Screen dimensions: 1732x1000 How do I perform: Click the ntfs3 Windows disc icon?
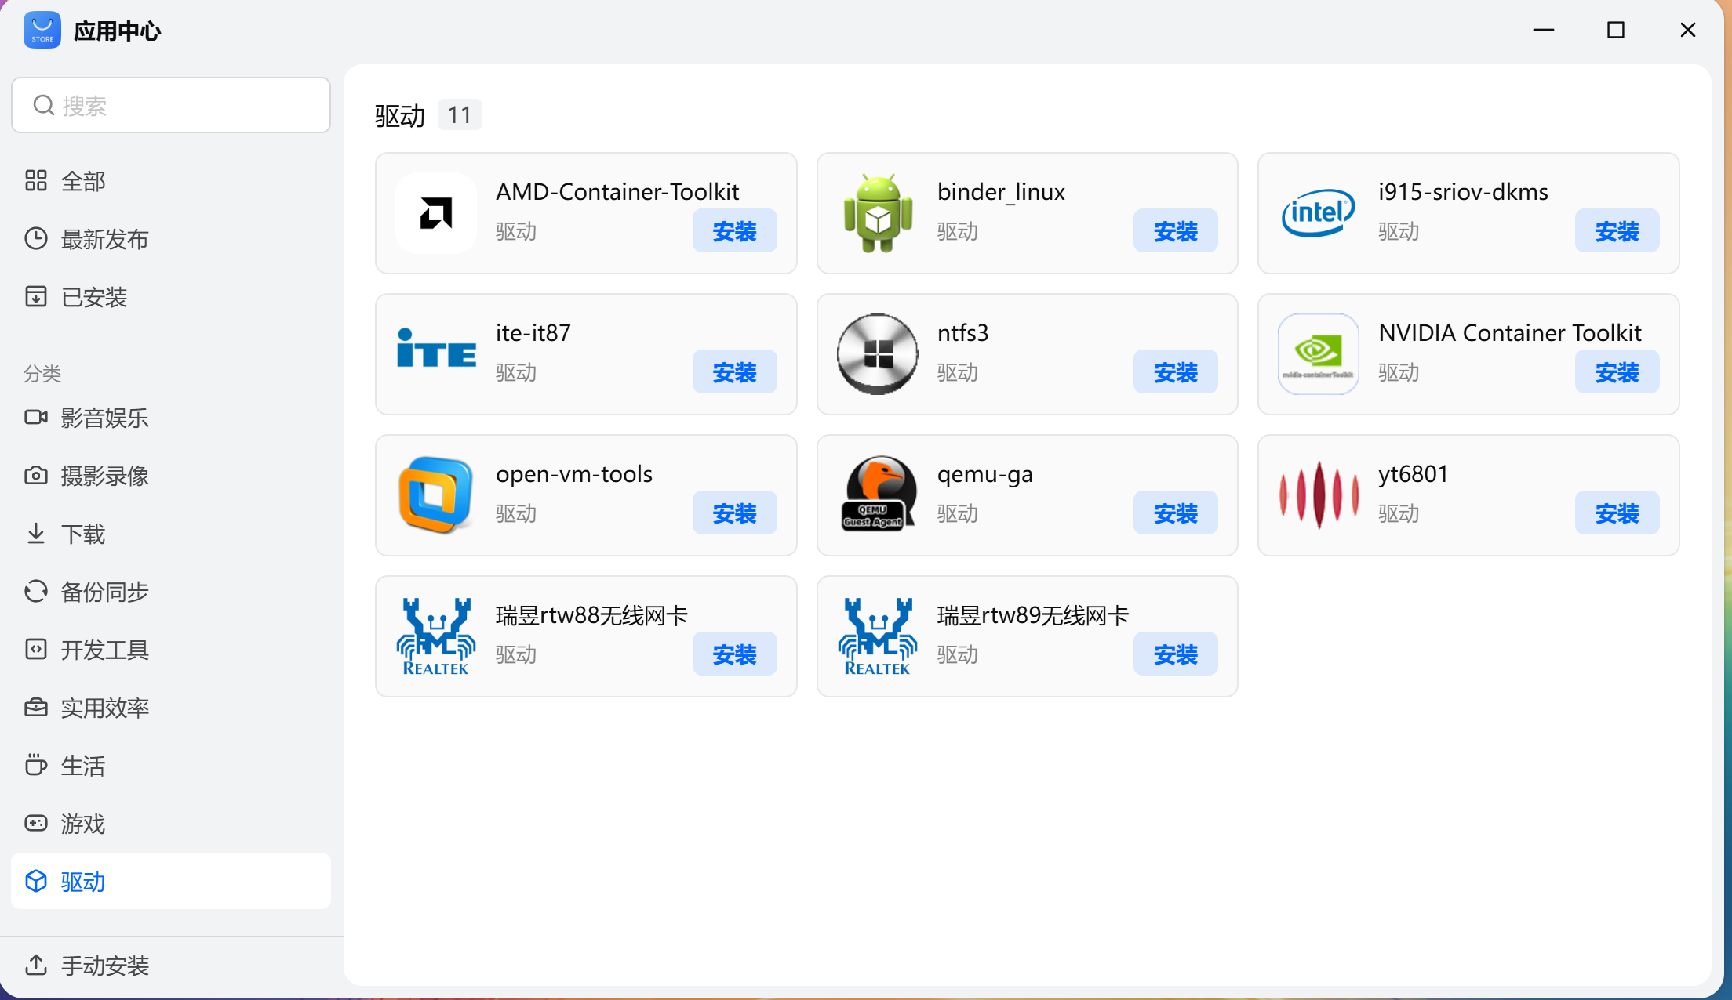point(878,354)
